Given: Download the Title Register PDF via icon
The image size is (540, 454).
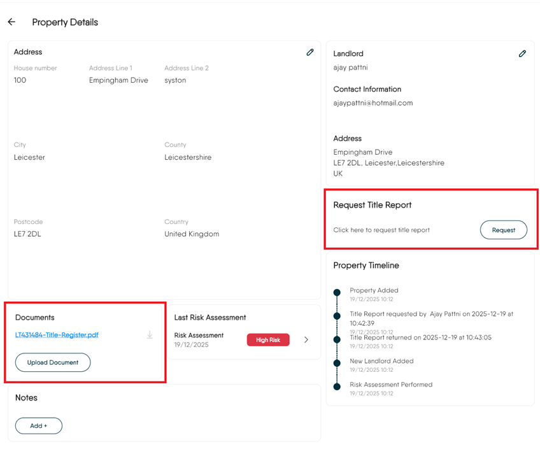Looking at the screenshot, I should [x=150, y=335].
